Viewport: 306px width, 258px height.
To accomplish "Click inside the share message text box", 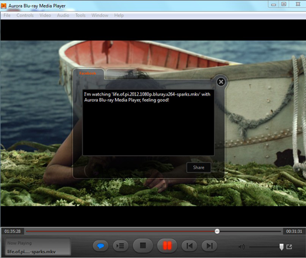I will 148,122.
